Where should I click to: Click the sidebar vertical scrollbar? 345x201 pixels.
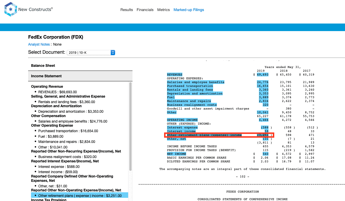point(130,126)
